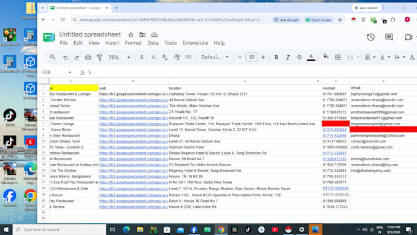Click the font size field showing 10

click(251, 57)
